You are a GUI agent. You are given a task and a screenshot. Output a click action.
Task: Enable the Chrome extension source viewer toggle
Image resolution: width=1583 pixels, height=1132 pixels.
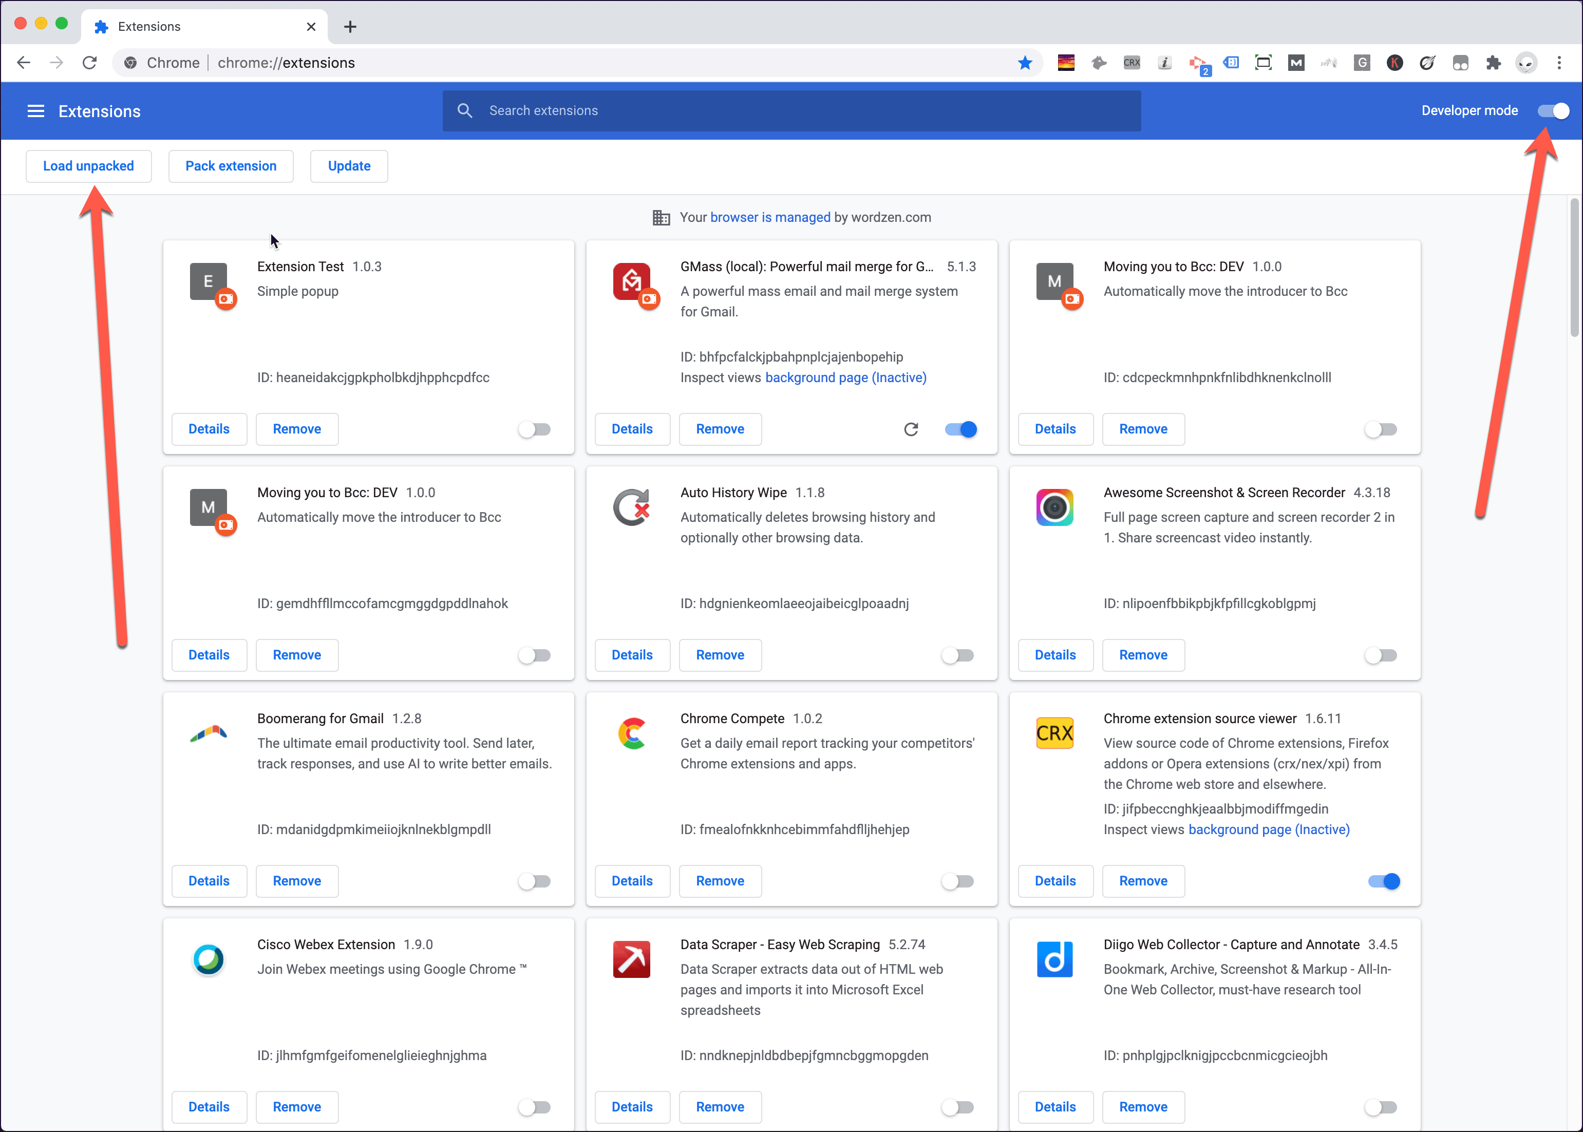pos(1382,881)
